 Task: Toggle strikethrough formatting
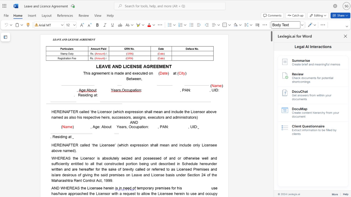120,25
